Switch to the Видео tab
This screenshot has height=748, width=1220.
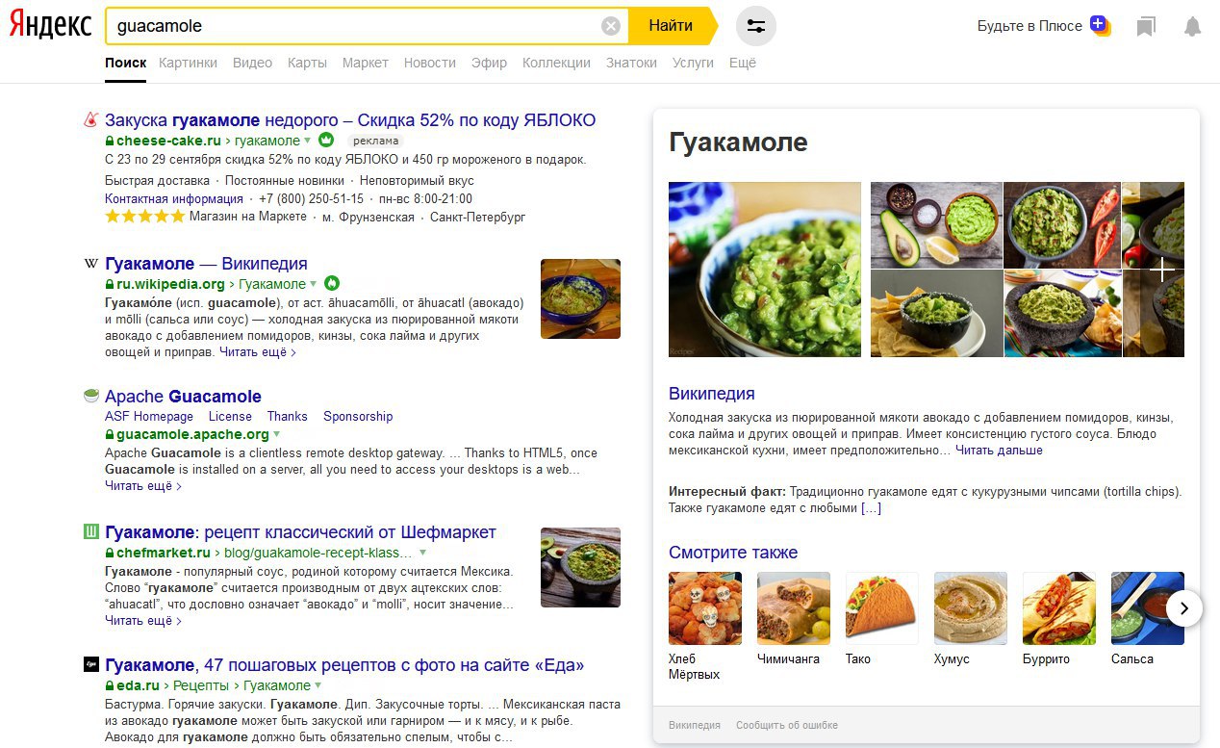pos(252,63)
